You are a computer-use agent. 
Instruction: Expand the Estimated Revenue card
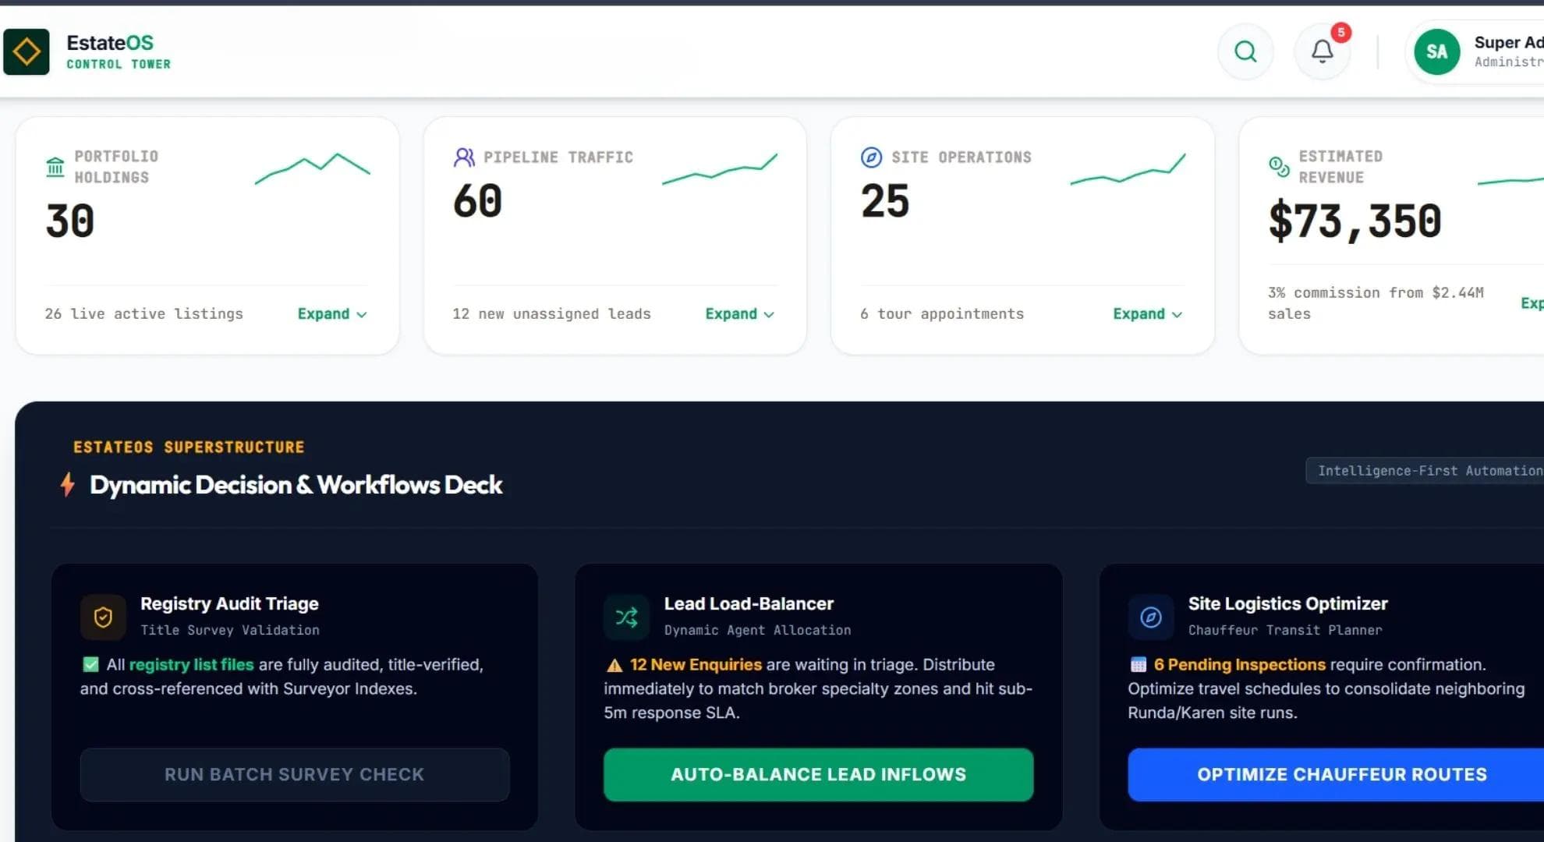tap(1532, 303)
